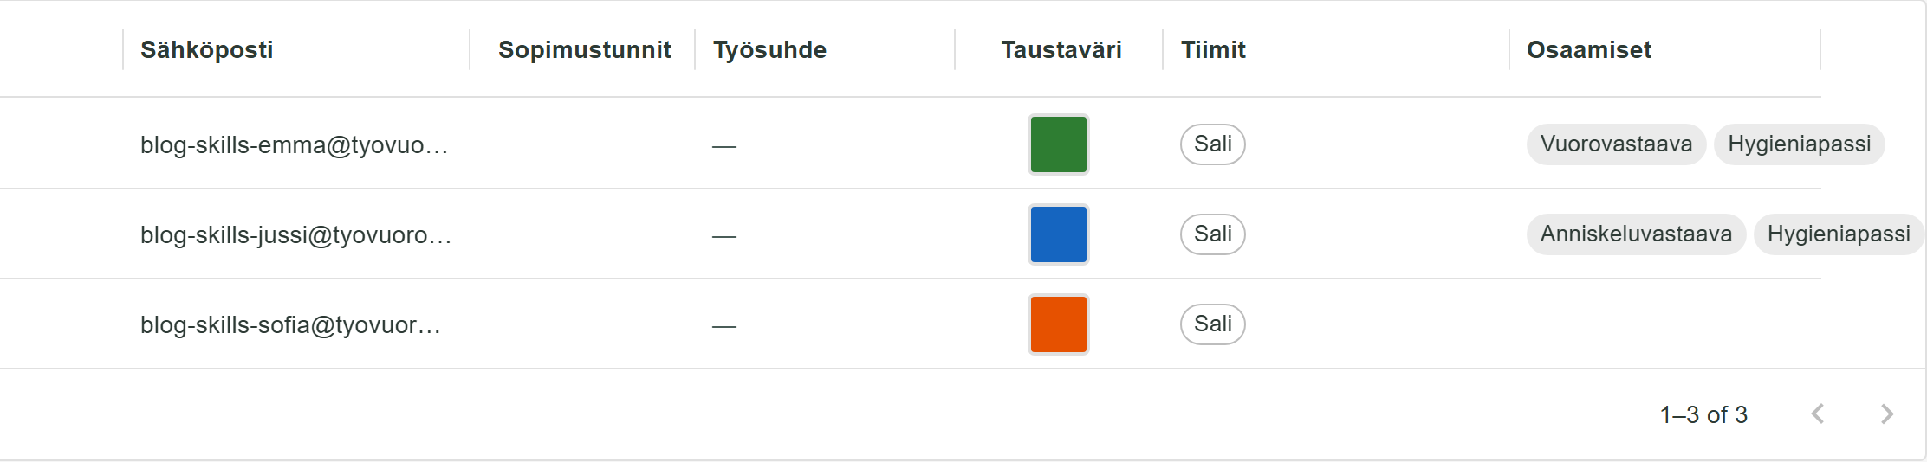Screen dimensions: 1927x462
Task: Click Hygieniapassi chip in jussi row
Action: (x=1839, y=234)
